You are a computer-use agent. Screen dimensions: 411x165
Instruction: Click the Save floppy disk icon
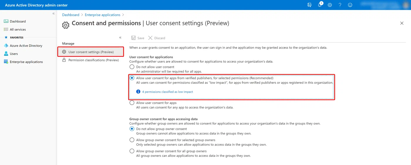click(x=133, y=38)
